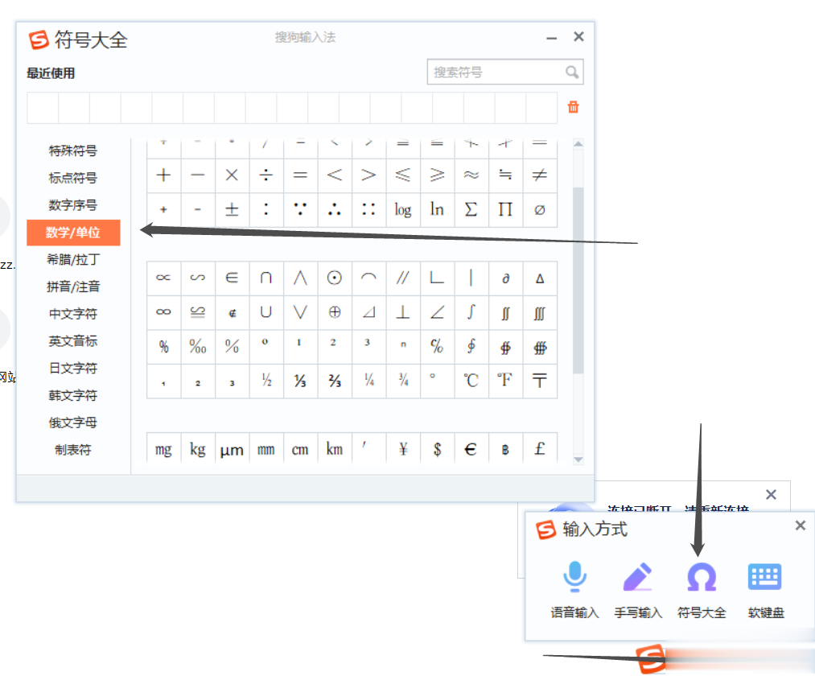This screenshot has width=815, height=676.
Task: Insert the one-half ½ fraction symbol
Action: pyautogui.click(x=266, y=381)
